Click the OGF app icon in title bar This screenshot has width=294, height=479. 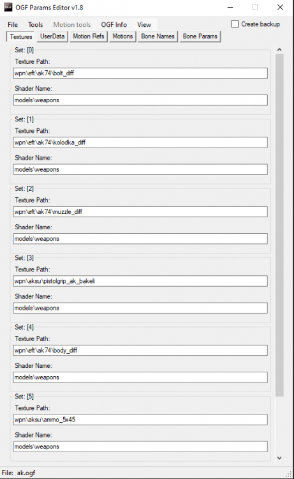8,7
